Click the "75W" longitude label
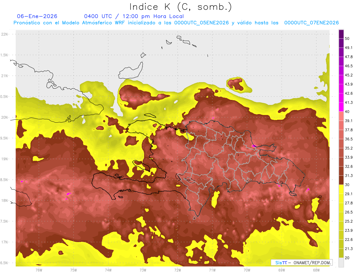Screen dimensions: 355x274 point(74,270)
